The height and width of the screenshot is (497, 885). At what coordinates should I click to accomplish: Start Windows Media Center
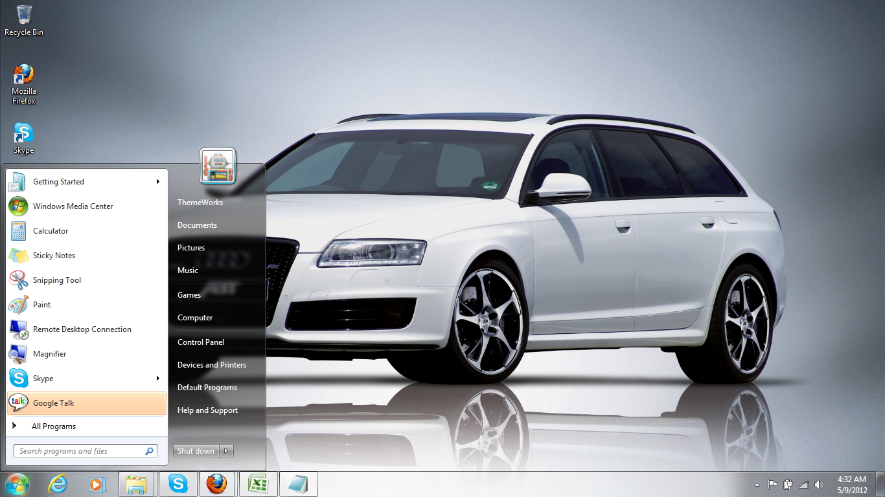point(73,206)
